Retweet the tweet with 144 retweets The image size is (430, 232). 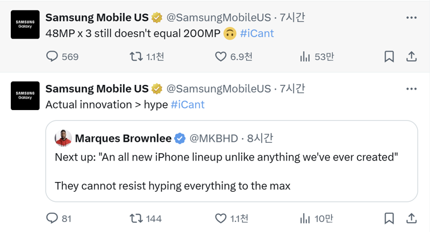pyautogui.click(x=137, y=218)
